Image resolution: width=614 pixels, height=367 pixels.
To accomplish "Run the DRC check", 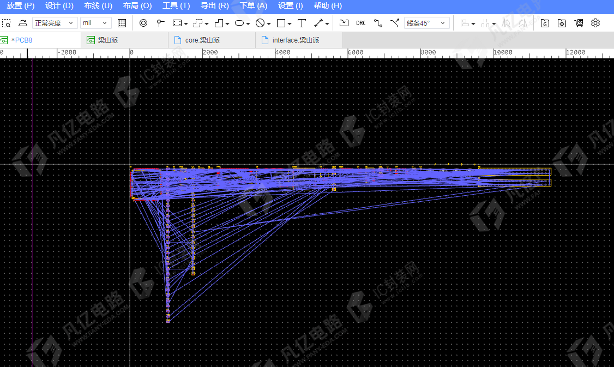I will [360, 23].
